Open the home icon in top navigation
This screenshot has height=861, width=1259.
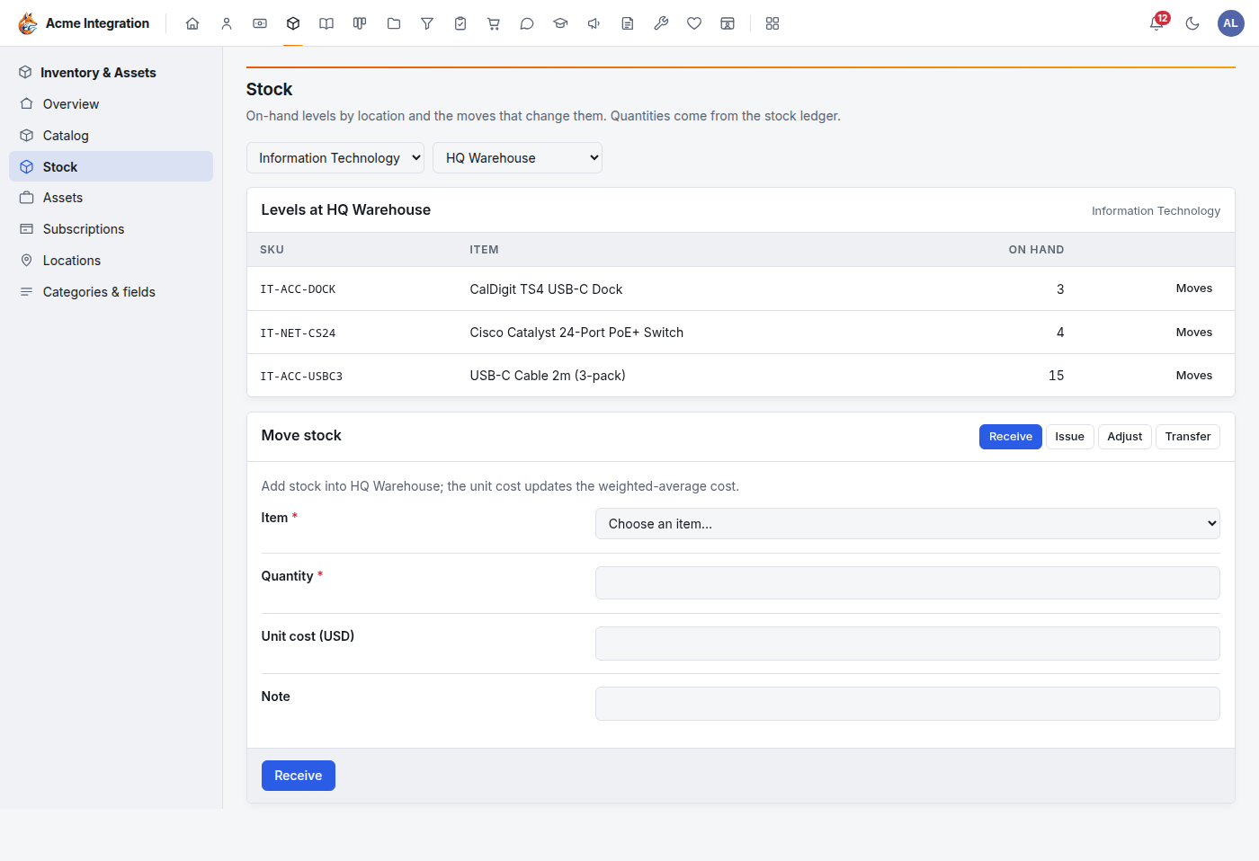click(192, 23)
